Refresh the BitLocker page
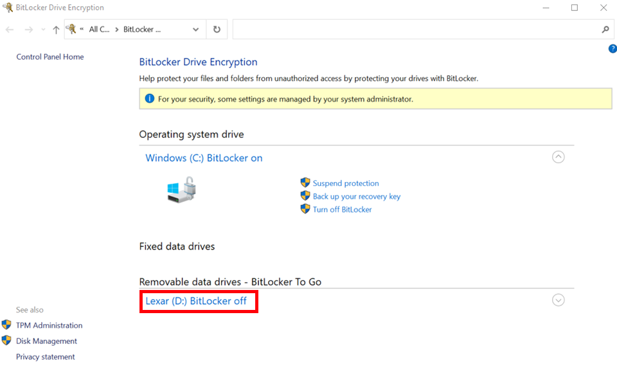Image resolution: width=617 pixels, height=371 pixels. [217, 30]
